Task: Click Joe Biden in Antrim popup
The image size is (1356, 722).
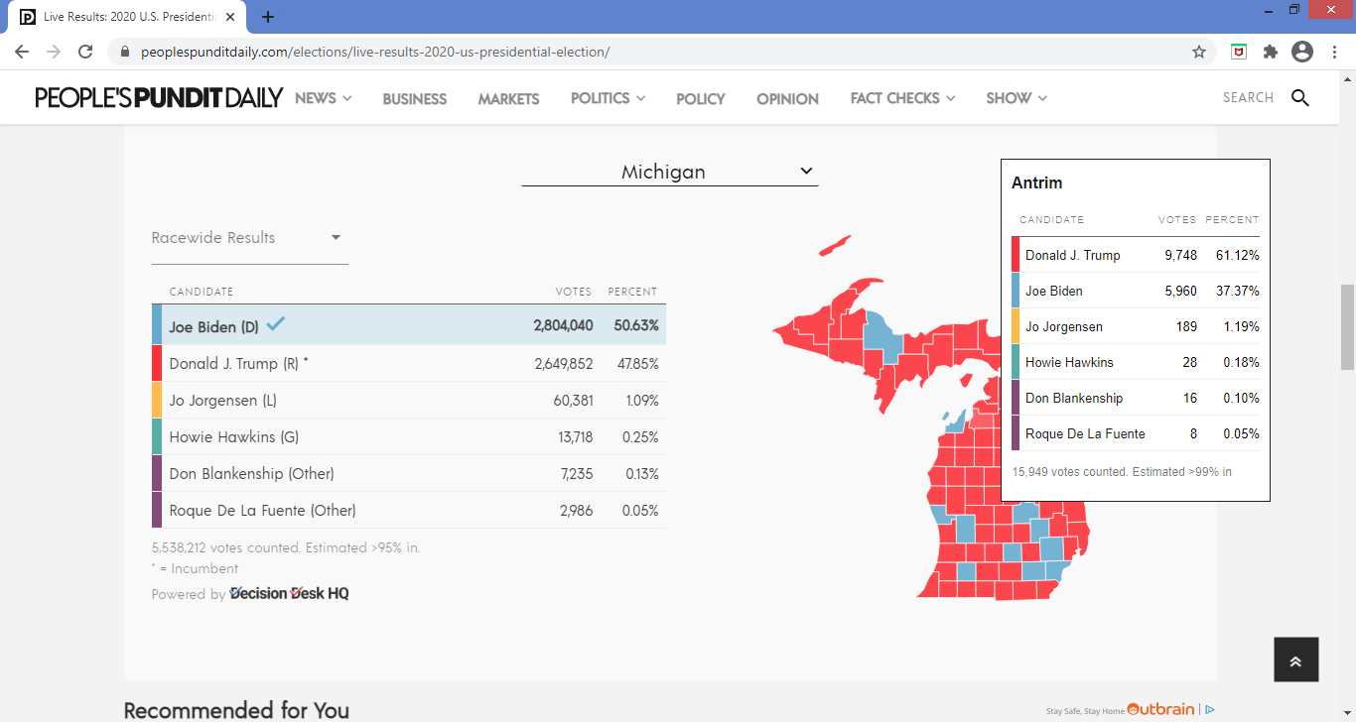Action: point(1053,291)
